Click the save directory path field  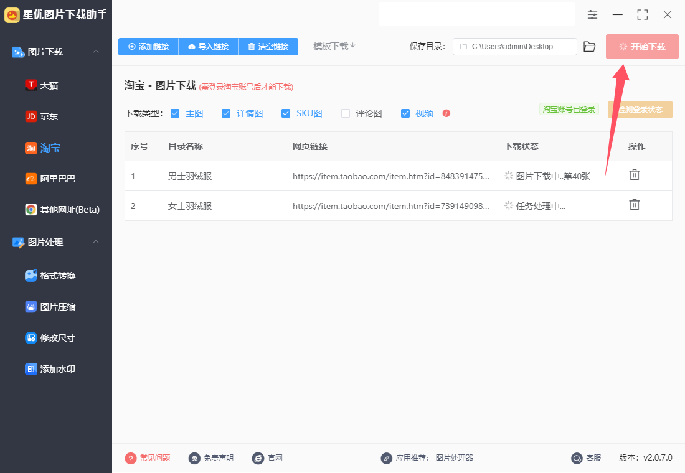click(514, 47)
